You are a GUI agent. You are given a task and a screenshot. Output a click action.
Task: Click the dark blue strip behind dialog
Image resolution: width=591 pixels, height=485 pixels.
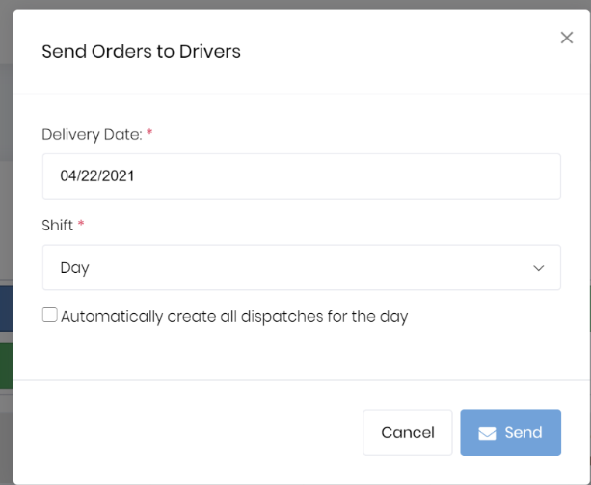point(7,309)
